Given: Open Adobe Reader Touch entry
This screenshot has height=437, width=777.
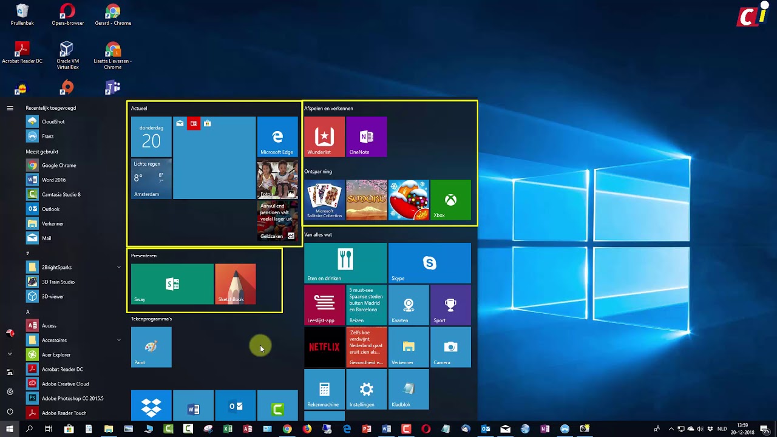Looking at the screenshot, I should click(73, 413).
